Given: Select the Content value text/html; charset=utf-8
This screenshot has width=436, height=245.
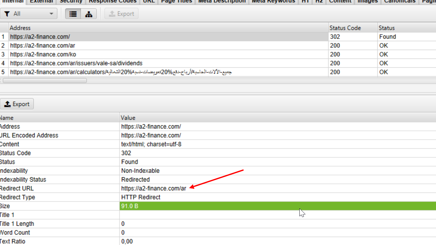Looking at the screenshot, I should (x=151, y=144).
